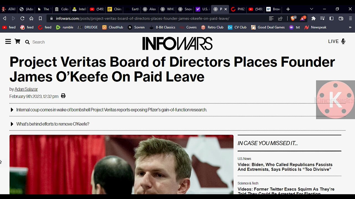Open the first YouTube feed bookmark

point(9,27)
